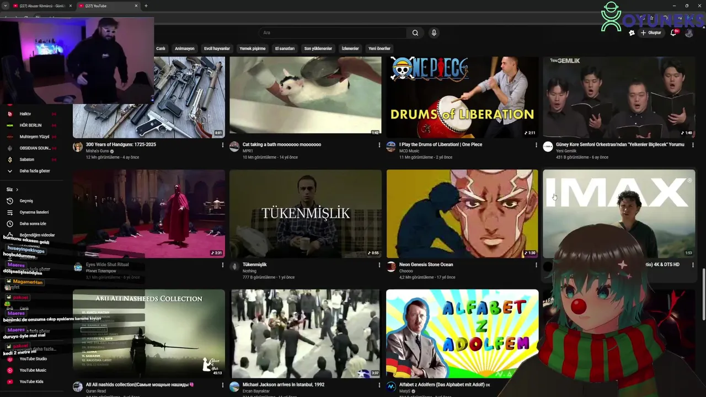This screenshot has height=397, width=706.
Task: Open options menu for Drums of Liberation video
Action: (x=536, y=145)
